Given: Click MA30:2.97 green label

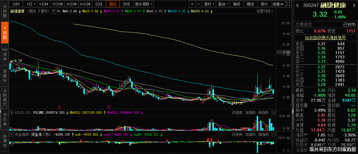Looking at the screenshot, I should pos(133,11).
